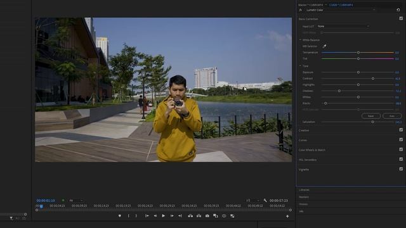Open the Markers panel tab
The width and height of the screenshot is (406, 228).
point(304,197)
